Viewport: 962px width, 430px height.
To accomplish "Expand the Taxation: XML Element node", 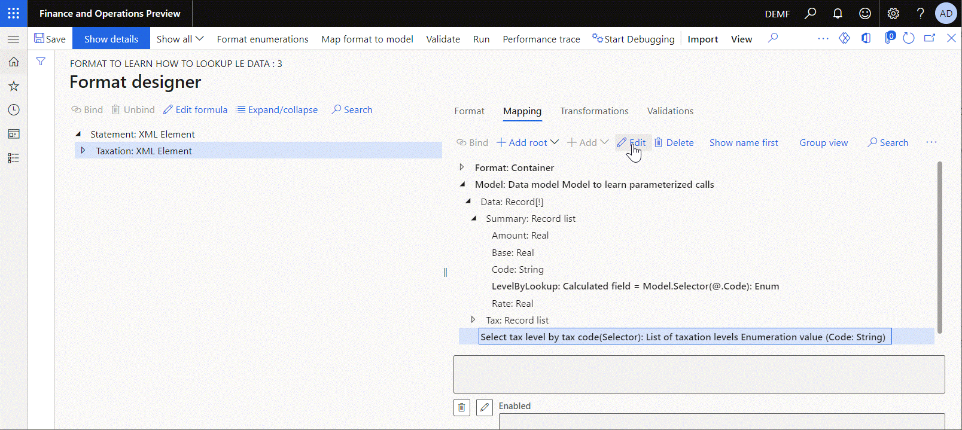I will 83,151.
